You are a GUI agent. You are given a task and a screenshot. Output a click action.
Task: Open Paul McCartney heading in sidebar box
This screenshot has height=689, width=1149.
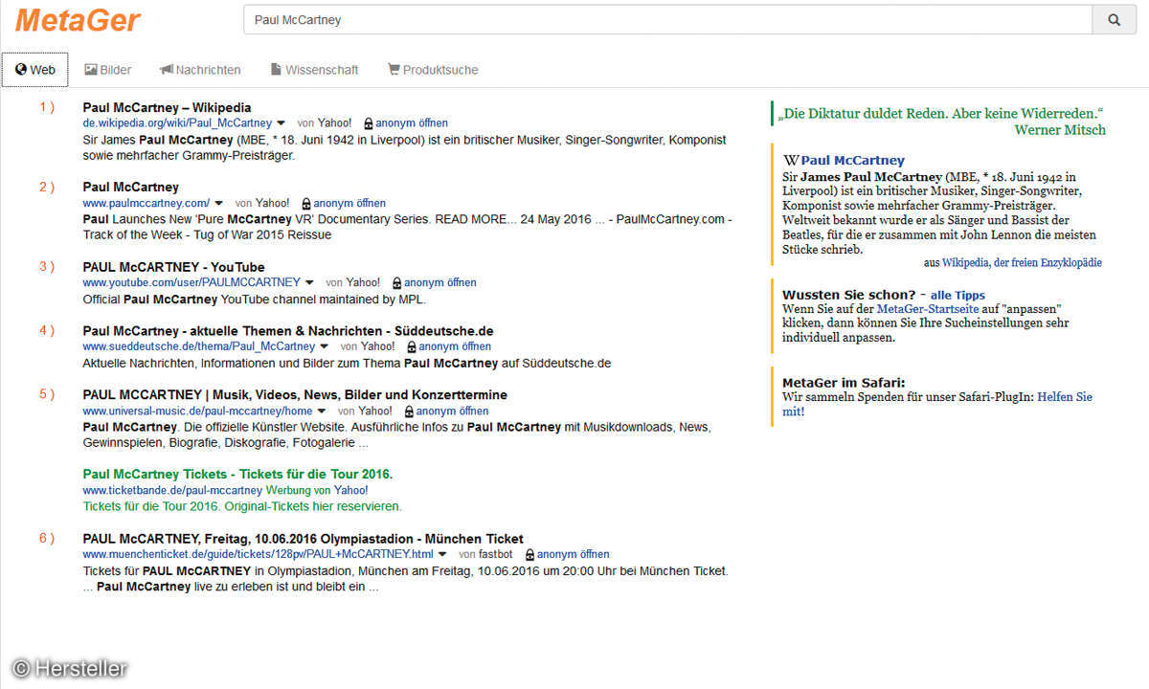point(853,161)
